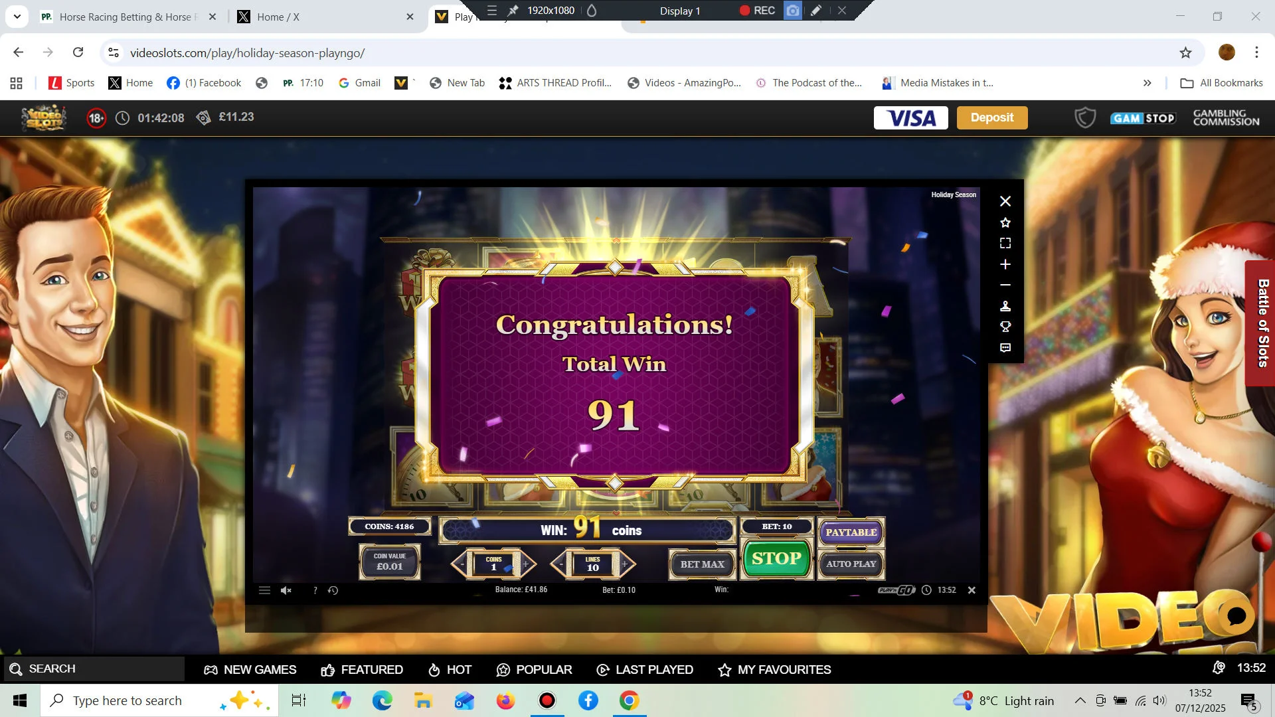
Task: Open the Sports bookmark
Action: coord(72,83)
